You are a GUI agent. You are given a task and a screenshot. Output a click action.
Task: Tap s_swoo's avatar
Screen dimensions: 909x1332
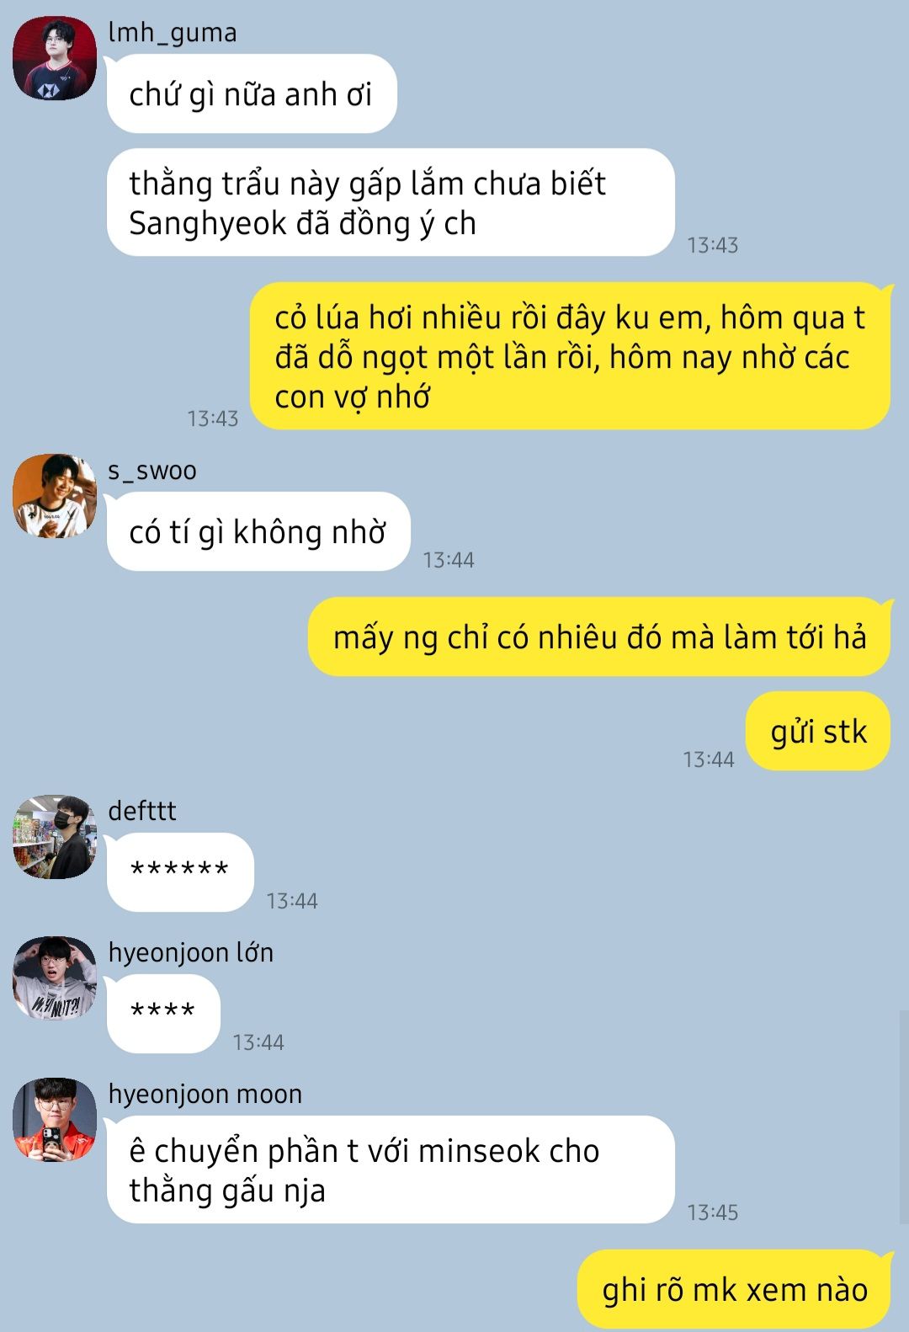tap(55, 496)
